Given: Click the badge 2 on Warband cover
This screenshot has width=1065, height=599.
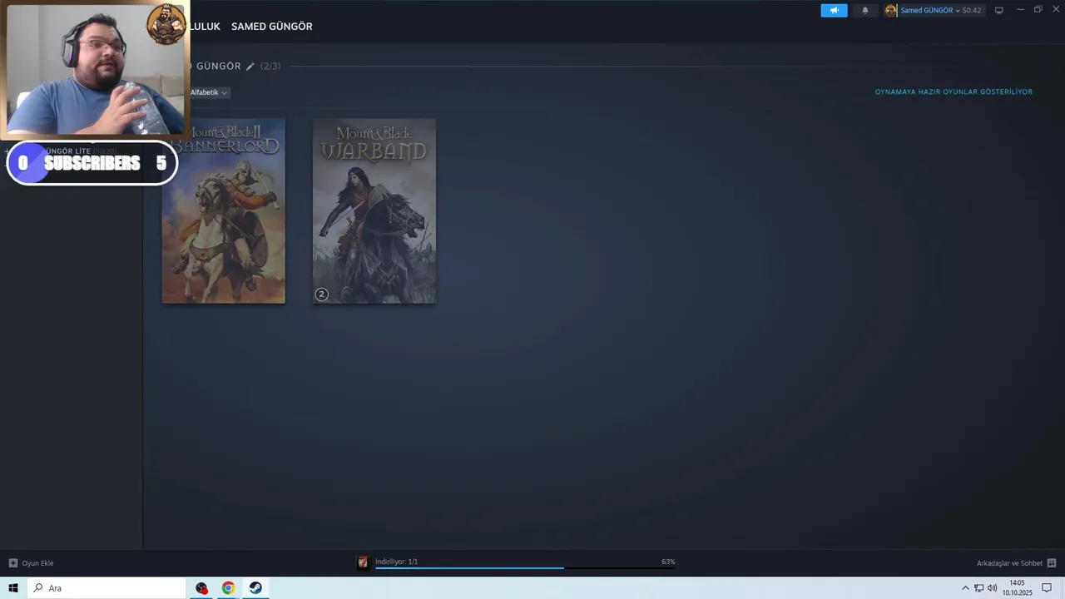Looking at the screenshot, I should click(x=321, y=294).
